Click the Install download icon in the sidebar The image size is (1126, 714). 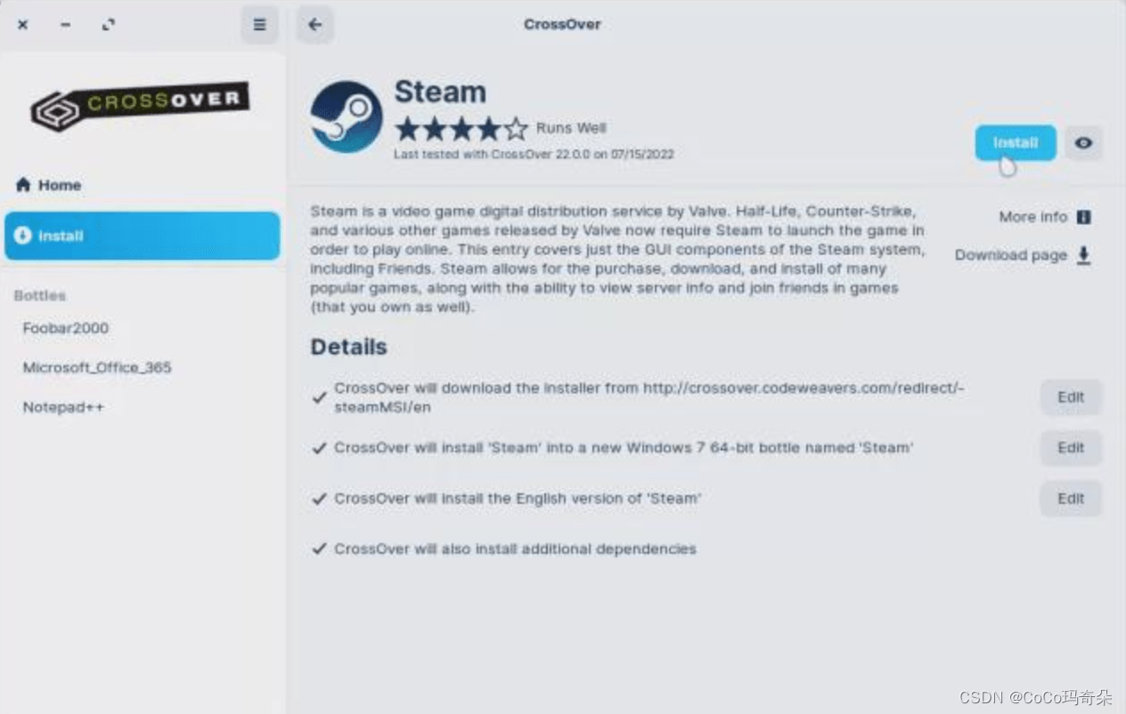click(x=23, y=236)
